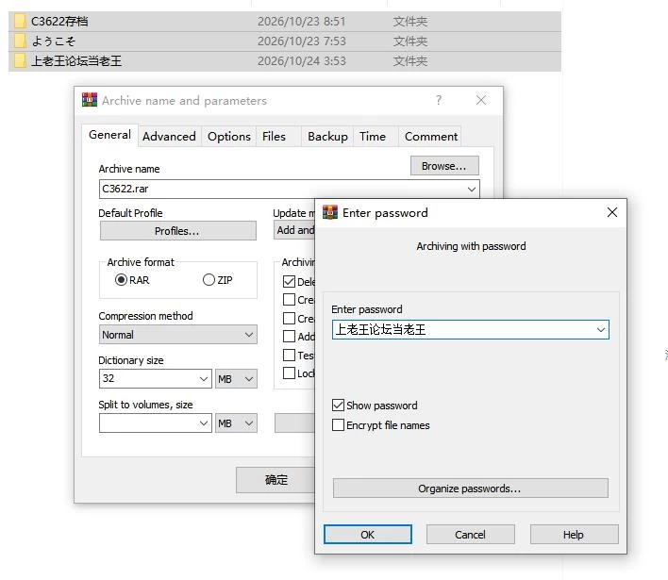Image resolution: width=668 pixels, height=580 pixels.
Task: Select the ZIP archive format
Action: click(209, 280)
